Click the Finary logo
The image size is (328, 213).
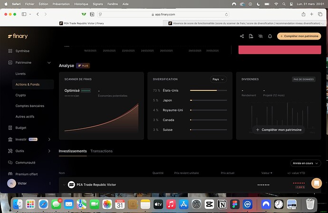pyautogui.click(x=18, y=36)
